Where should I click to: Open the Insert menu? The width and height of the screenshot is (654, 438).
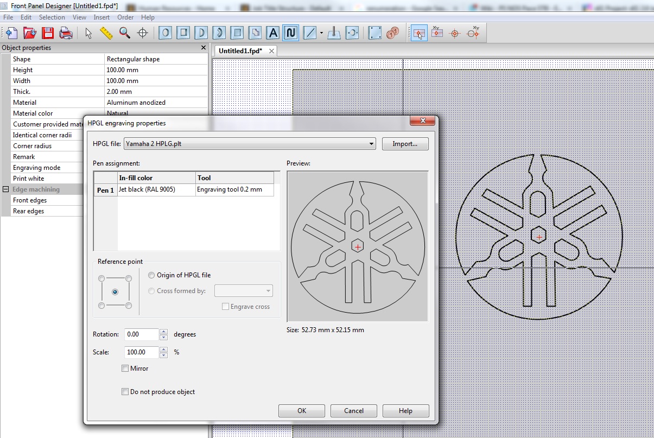coord(101,17)
